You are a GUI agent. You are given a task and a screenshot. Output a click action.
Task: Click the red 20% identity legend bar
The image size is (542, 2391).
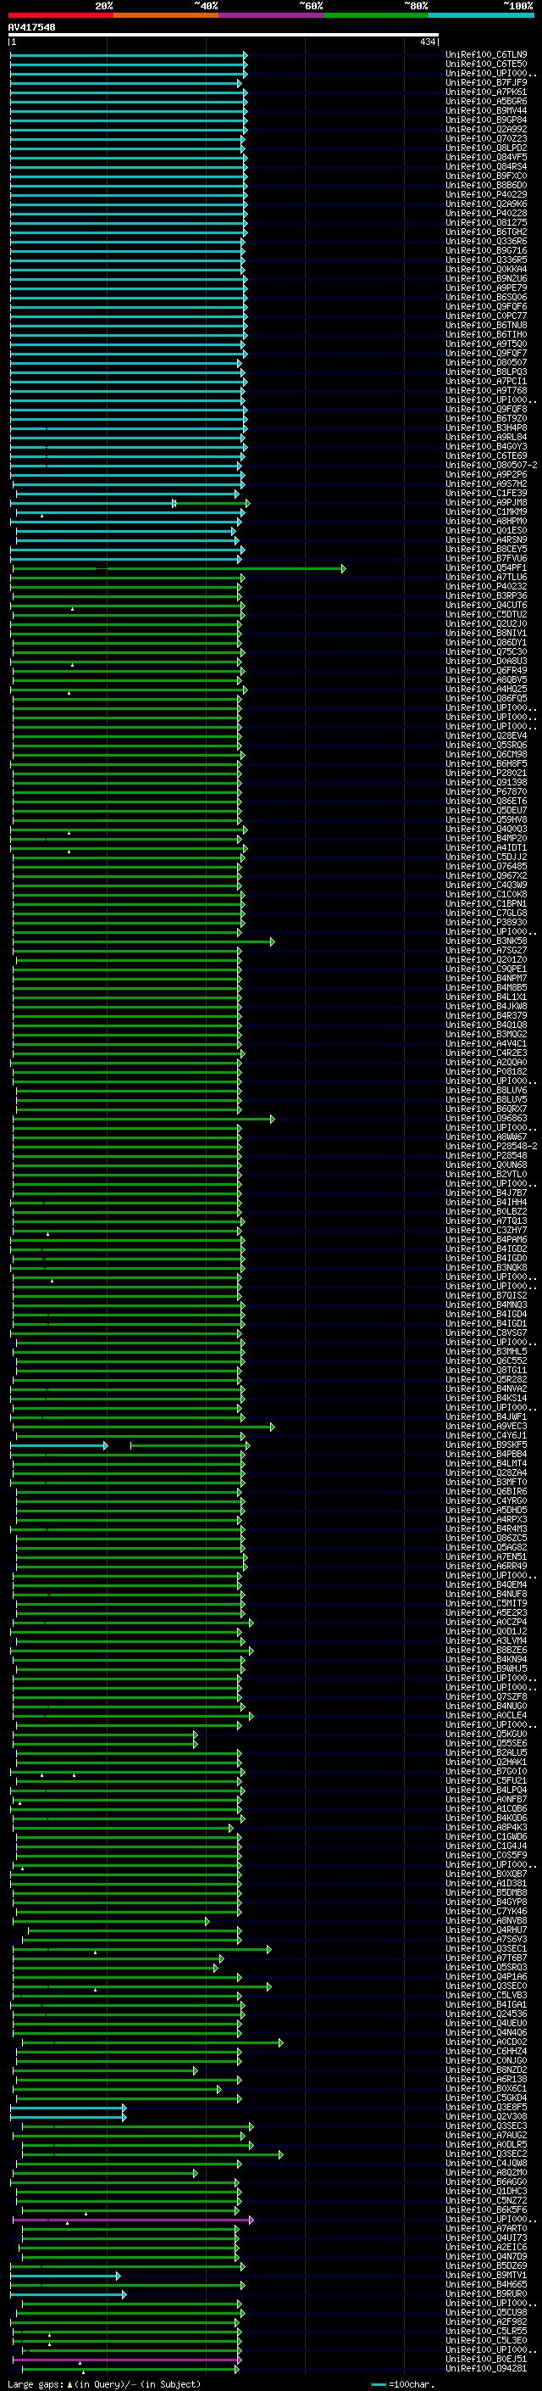[x=60, y=15]
